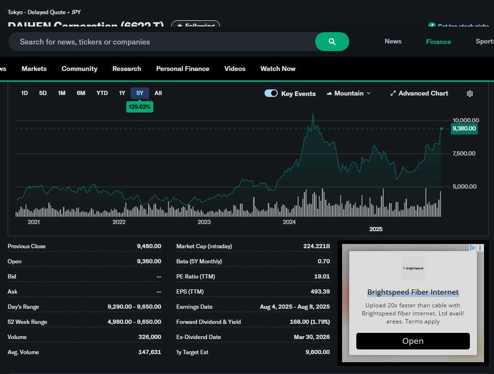Open the Mountain chart type dropdown

click(x=348, y=93)
